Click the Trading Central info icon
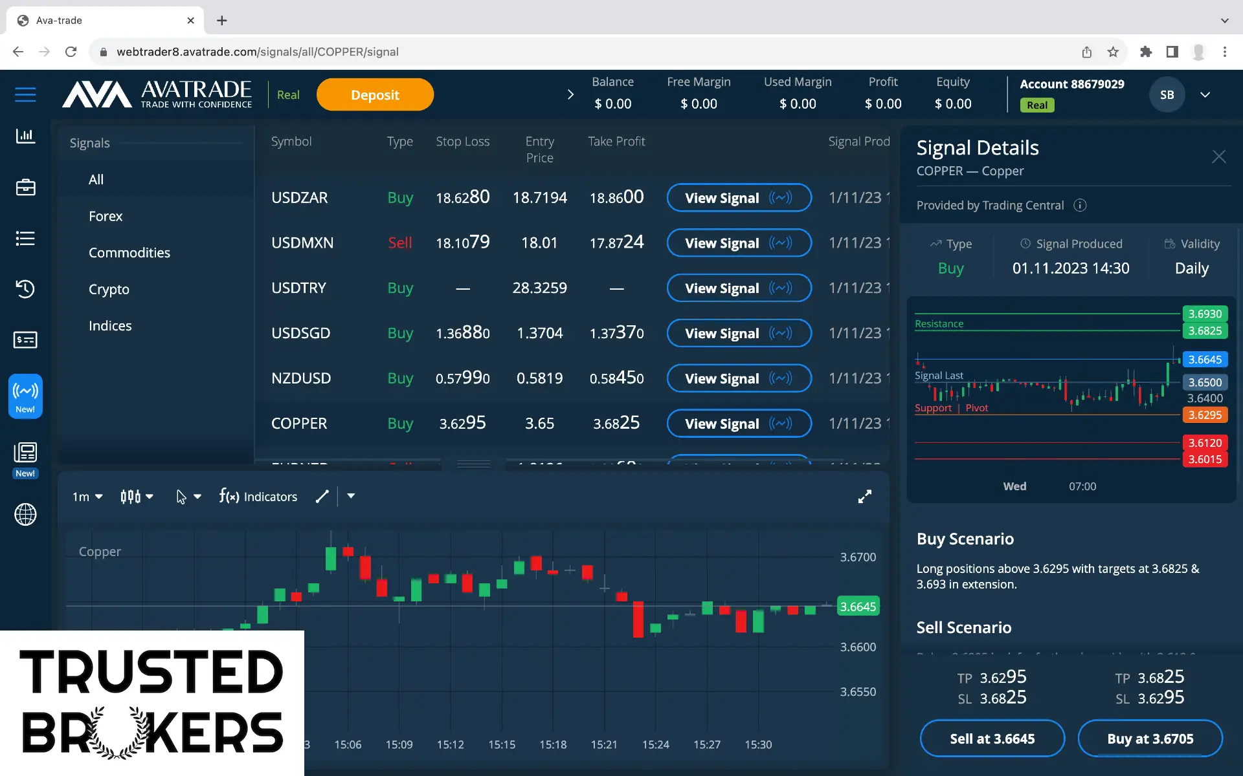The image size is (1243, 776). pyautogui.click(x=1080, y=205)
